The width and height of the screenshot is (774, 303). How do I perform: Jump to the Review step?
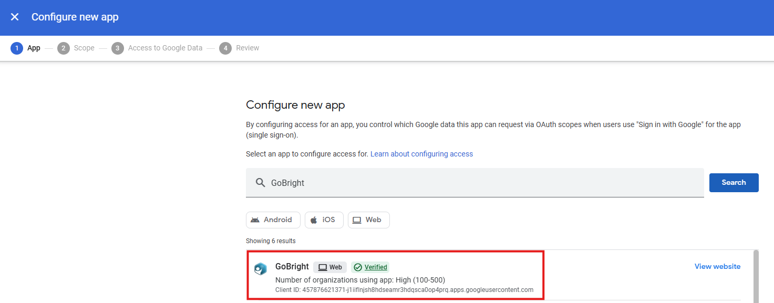(247, 48)
